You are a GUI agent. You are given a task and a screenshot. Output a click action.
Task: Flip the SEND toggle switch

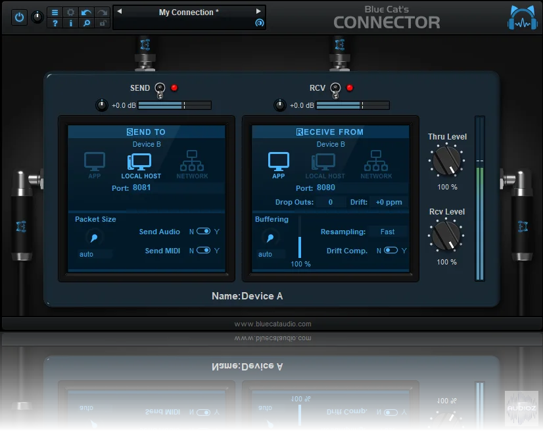pos(160,89)
